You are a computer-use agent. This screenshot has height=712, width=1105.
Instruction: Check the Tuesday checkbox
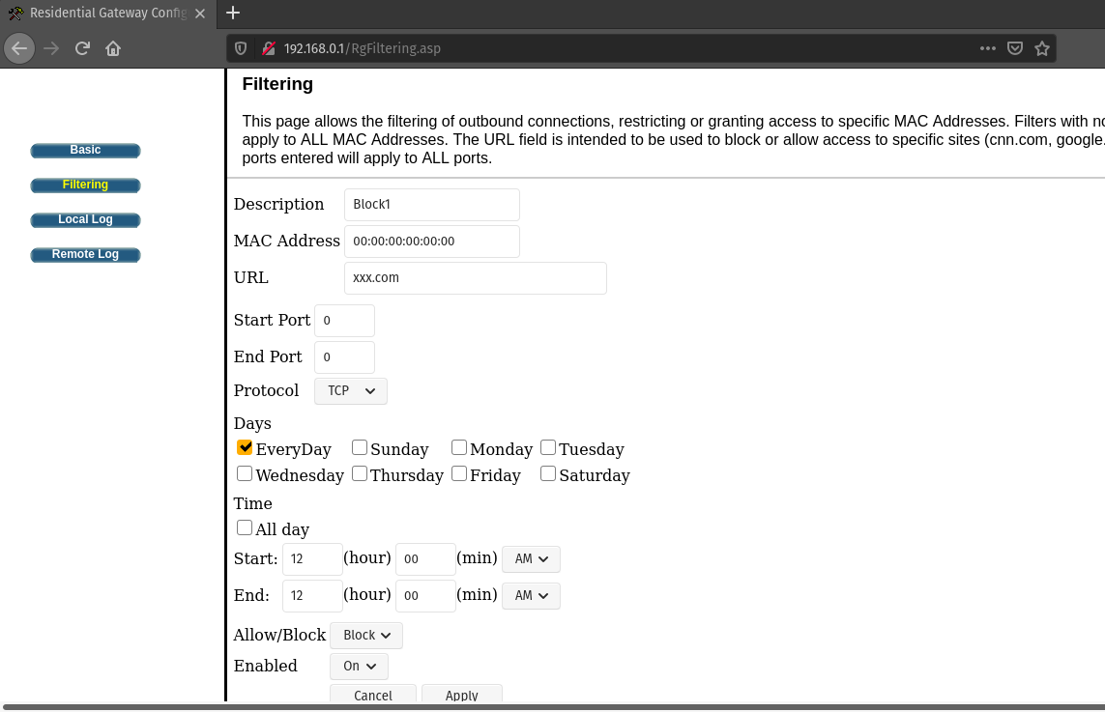(547, 448)
